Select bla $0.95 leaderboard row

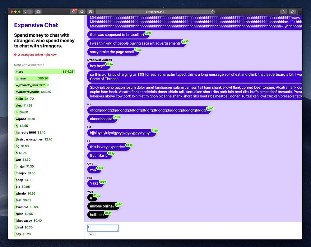click(x=22, y=186)
